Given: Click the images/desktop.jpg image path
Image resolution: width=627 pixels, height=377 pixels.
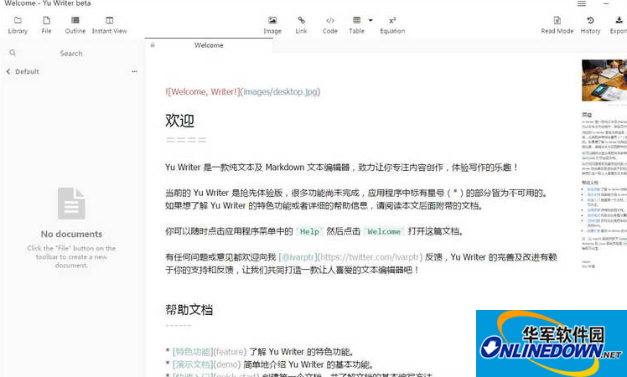Looking at the screenshot, I should tap(280, 91).
